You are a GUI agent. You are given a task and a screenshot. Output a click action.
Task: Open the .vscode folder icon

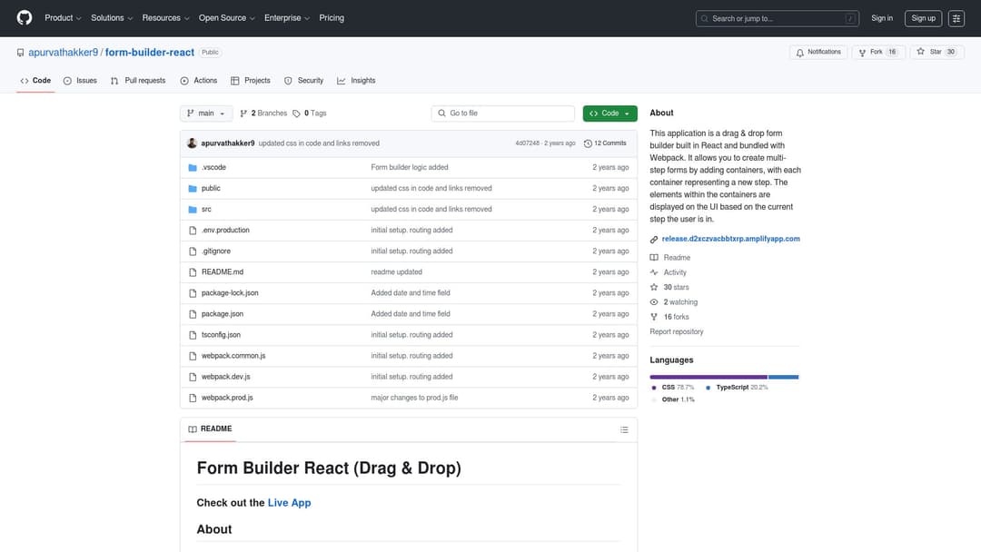point(193,168)
